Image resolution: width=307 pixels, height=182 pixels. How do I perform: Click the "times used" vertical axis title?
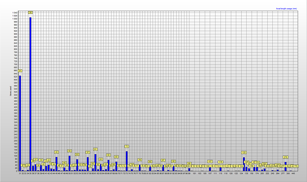(11, 91)
